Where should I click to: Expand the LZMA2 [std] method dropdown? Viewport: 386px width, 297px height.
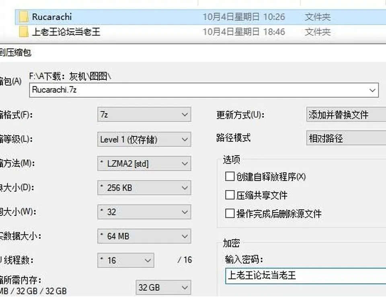pyautogui.click(x=144, y=163)
